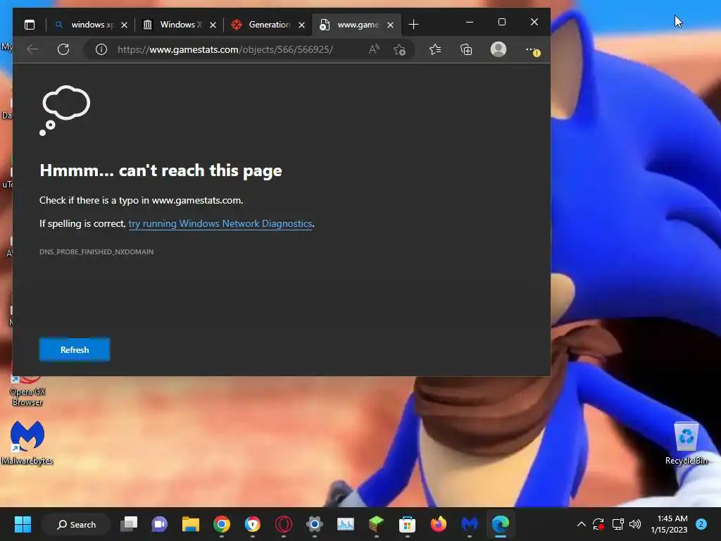
Task: Open the volume speaker tray icon
Action: [635, 524]
